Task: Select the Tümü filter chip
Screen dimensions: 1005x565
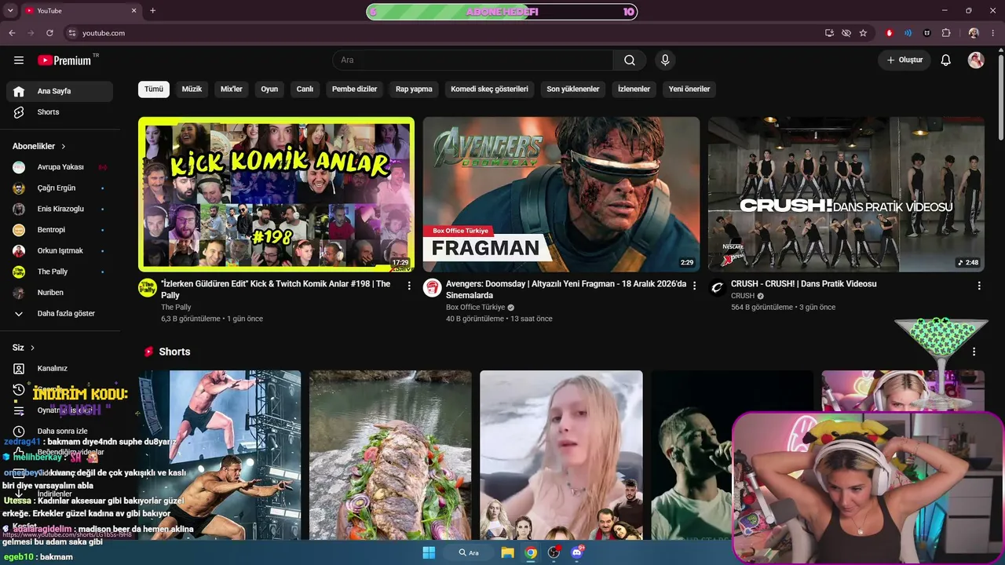Action: click(154, 89)
